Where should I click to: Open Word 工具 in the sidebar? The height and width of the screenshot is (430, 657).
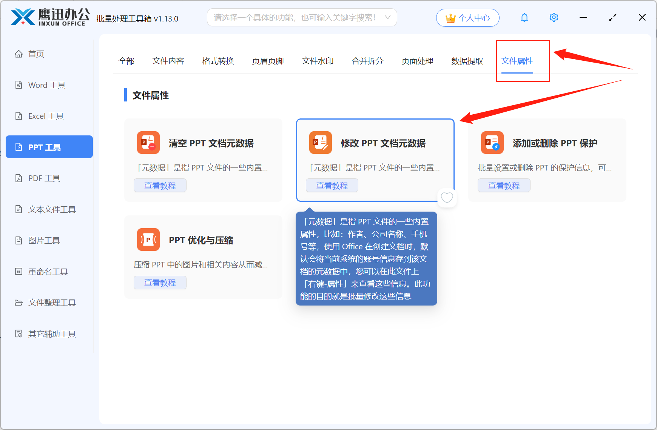tap(46, 85)
